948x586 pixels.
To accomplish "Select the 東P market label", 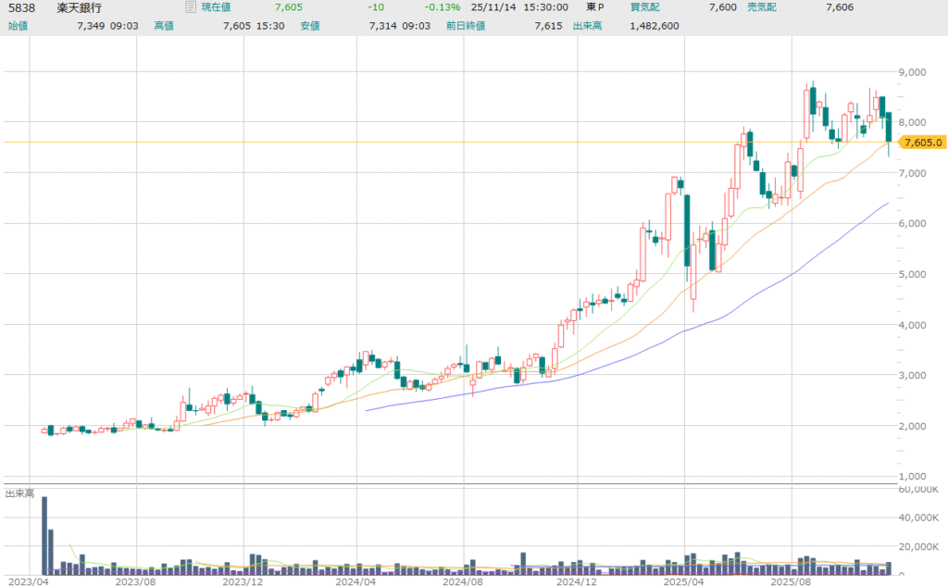I will (x=592, y=7).
